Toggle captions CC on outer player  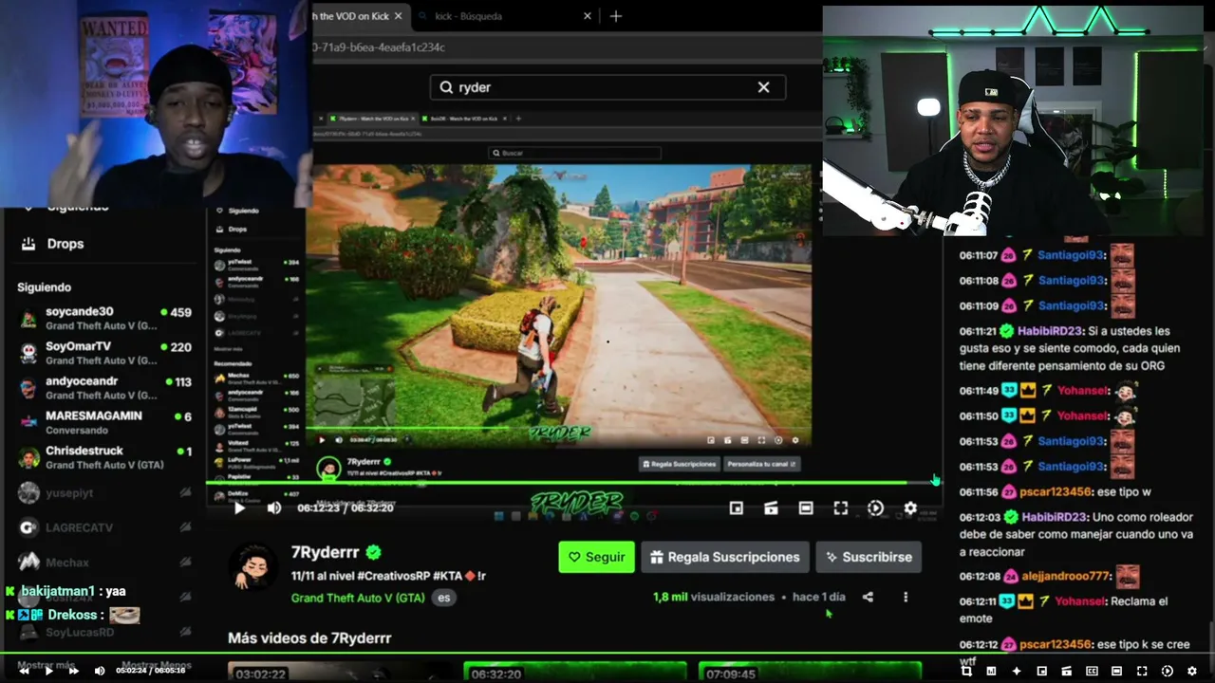[x=1092, y=671]
